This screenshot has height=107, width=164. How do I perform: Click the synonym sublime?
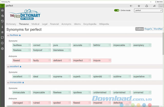coord(122,76)
